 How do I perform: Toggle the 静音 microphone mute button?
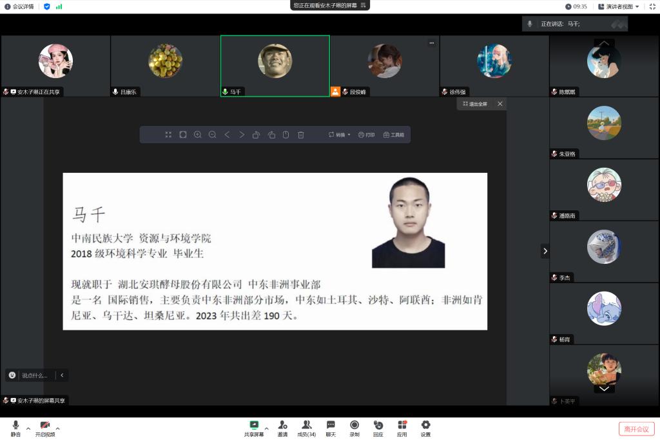pyautogui.click(x=15, y=428)
